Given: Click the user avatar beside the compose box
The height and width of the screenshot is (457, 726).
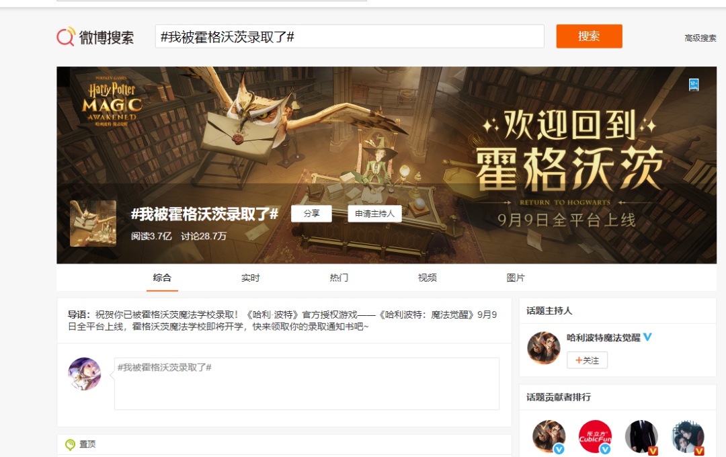Looking at the screenshot, I should coord(84,374).
